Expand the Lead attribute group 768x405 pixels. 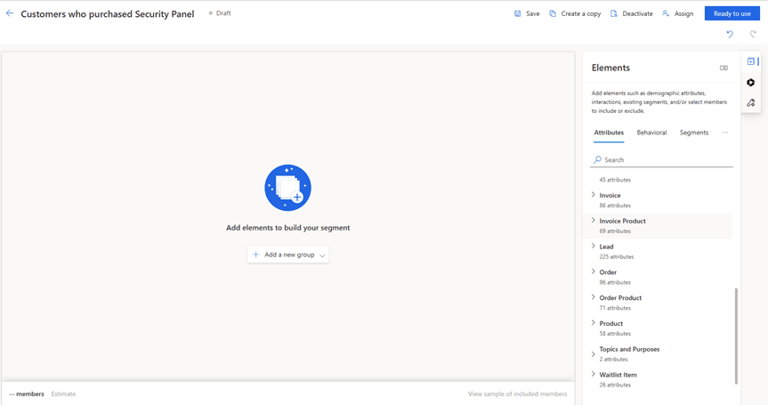pos(594,247)
